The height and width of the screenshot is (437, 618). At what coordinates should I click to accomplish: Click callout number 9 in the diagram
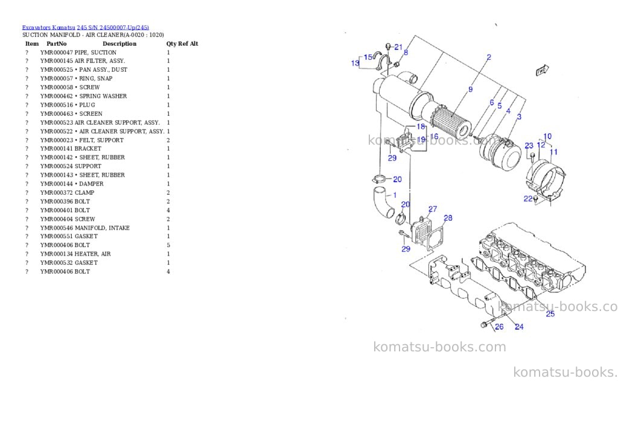click(470, 89)
